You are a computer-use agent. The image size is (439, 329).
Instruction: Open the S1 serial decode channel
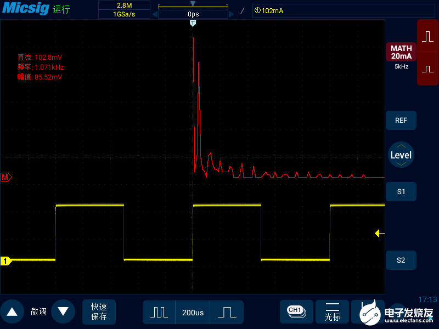[401, 191]
